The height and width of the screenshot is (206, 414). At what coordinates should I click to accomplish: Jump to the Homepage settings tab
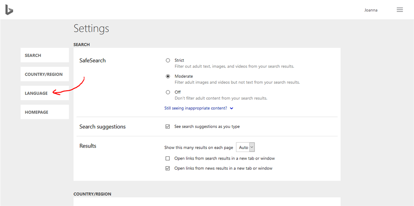pyautogui.click(x=44, y=112)
